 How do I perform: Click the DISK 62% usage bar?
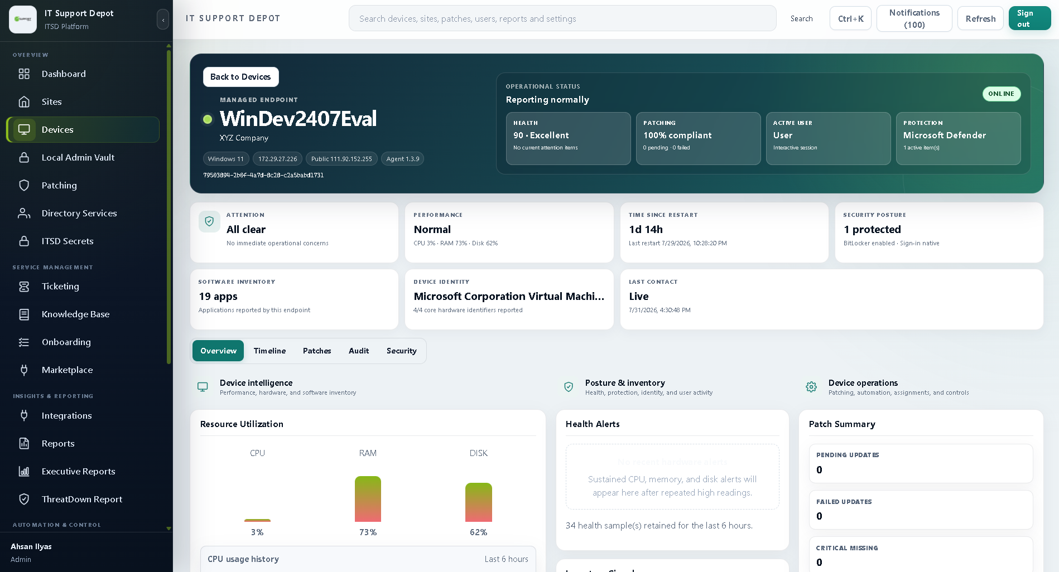pyautogui.click(x=479, y=502)
